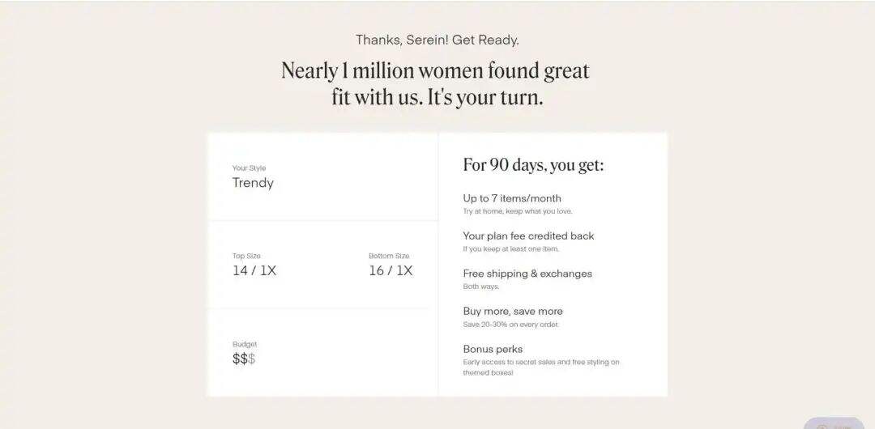Image resolution: width=875 pixels, height=429 pixels.
Task: Click the "Top Size" label
Action: (246, 256)
